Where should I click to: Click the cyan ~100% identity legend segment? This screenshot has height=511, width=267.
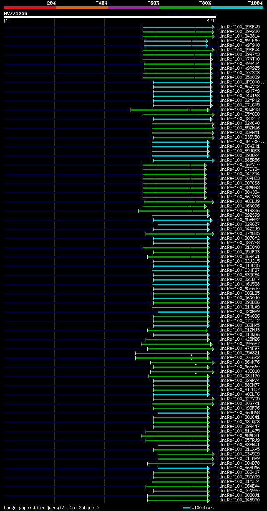point(237,8)
